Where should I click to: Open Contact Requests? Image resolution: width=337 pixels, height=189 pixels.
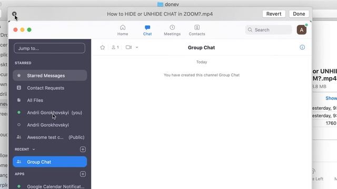pos(50,88)
